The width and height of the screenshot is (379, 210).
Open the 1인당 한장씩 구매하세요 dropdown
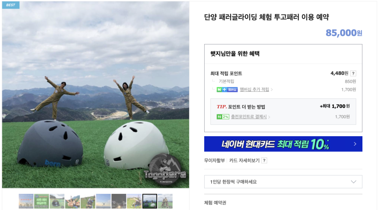click(x=283, y=182)
